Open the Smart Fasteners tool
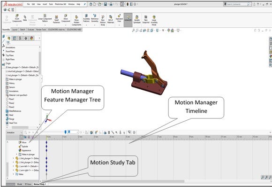 (x=56, y=19)
